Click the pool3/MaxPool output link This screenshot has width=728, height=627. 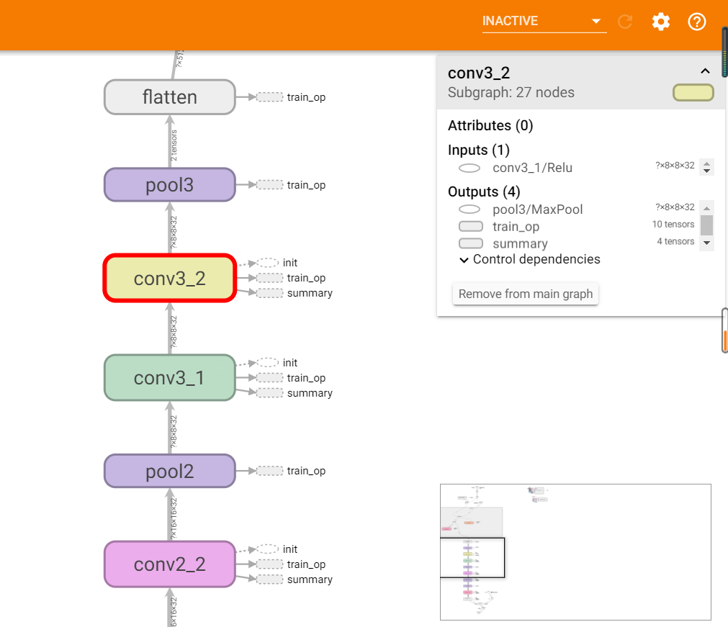point(537,209)
